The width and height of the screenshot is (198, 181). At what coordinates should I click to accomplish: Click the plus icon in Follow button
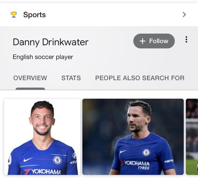pyautogui.click(x=142, y=41)
